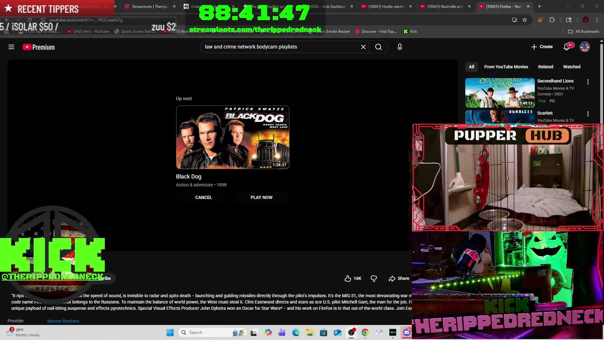
Task: Close the Nashville YouTube tab
Action: coord(469,7)
